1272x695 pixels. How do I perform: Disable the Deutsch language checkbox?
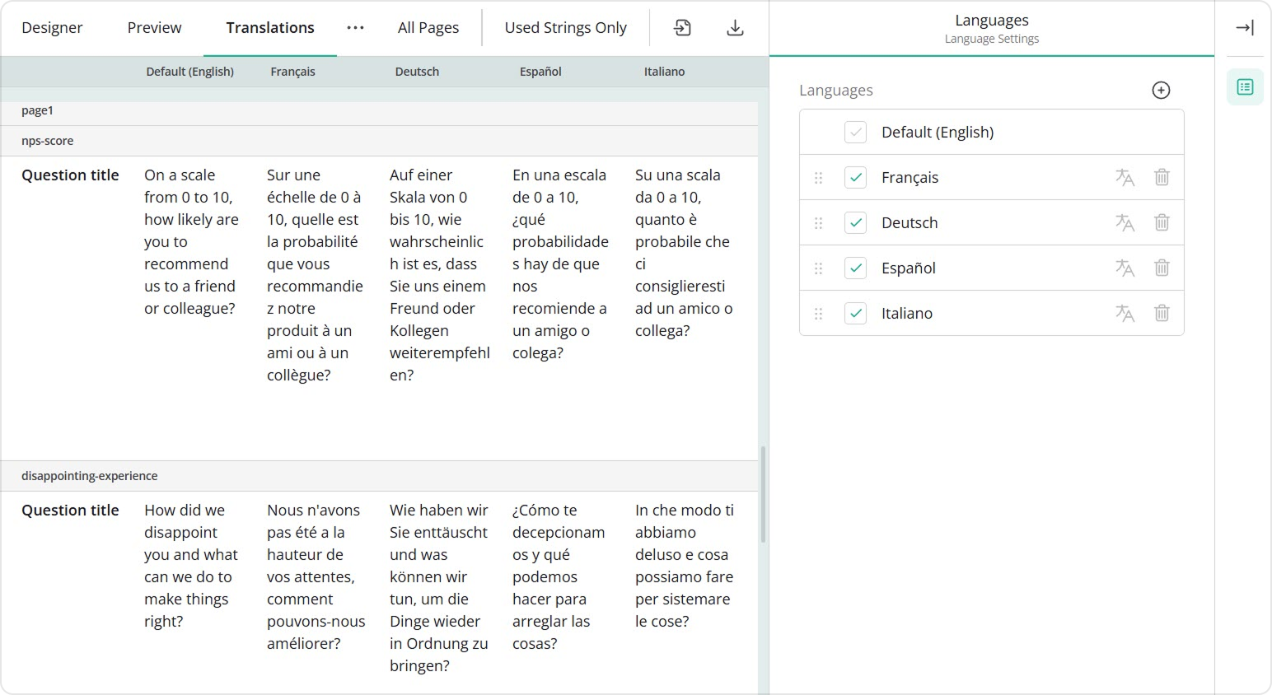[x=855, y=222]
